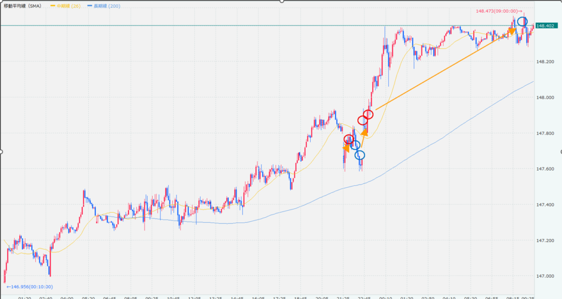Select the lowest blue circle marker

pyautogui.click(x=360, y=155)
